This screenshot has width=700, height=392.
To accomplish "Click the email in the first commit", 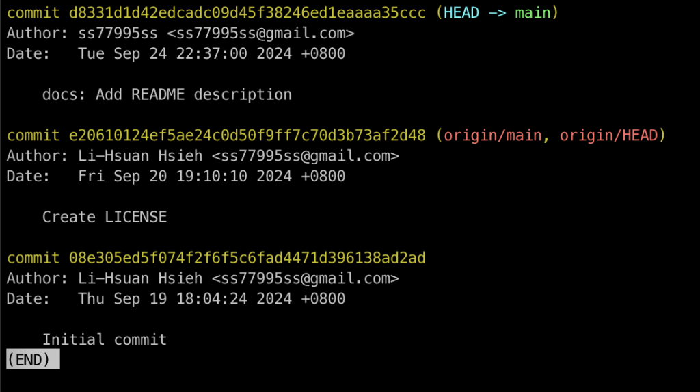I will (260, 34).
